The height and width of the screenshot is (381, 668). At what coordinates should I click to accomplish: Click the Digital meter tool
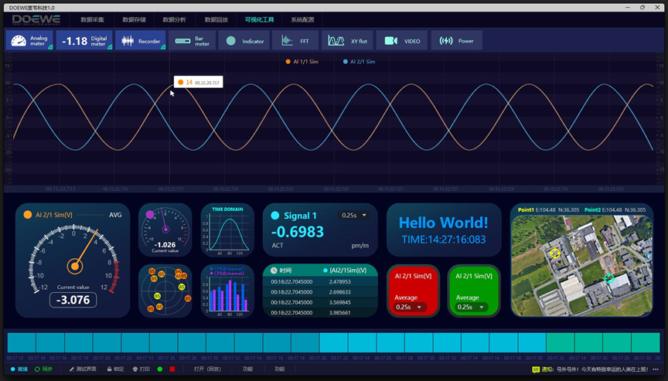85,41
